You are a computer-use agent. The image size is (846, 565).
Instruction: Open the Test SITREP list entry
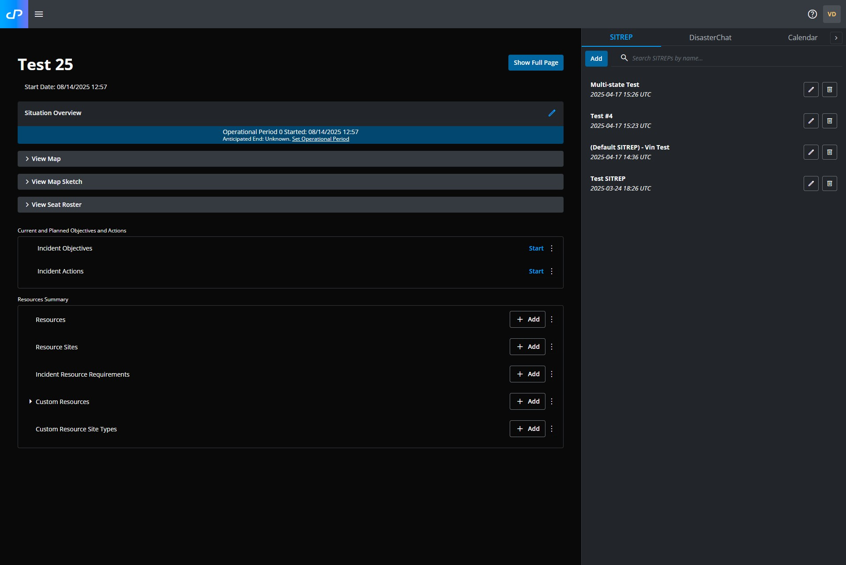608,179
